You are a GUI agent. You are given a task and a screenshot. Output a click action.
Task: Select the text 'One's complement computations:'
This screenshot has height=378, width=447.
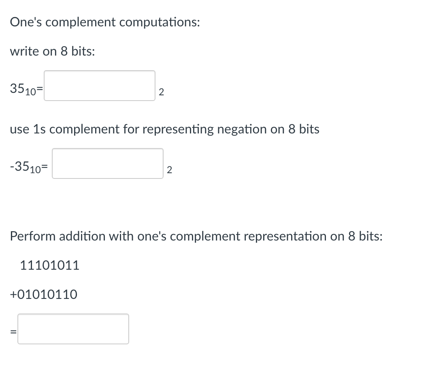pyautogui.click(x=105, y=22)
